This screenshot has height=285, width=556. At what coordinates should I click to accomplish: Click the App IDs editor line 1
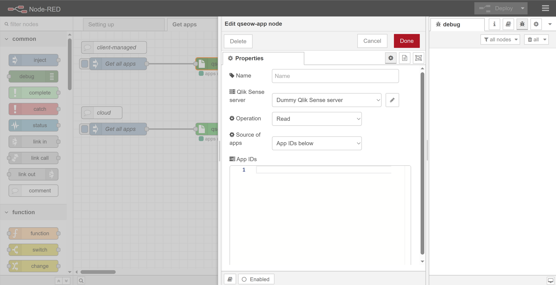[324, 170]
